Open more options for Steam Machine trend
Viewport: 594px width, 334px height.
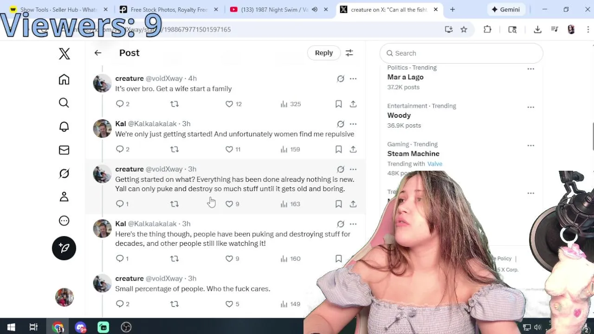coord(531,145)
